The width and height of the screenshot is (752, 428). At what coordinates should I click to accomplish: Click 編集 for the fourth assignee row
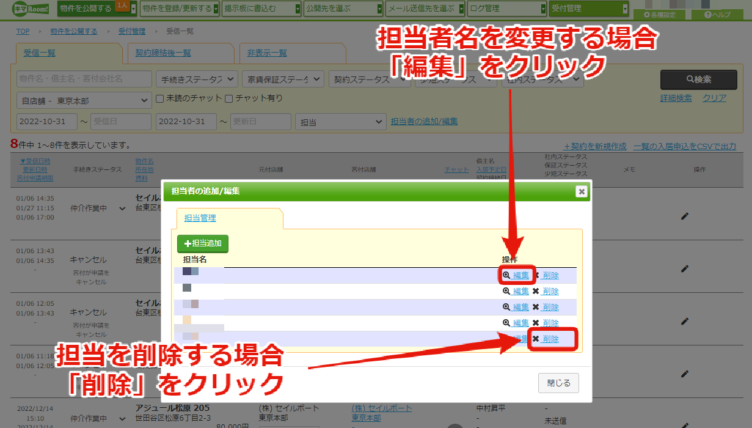pyautogui.click(x=520, y=323)
